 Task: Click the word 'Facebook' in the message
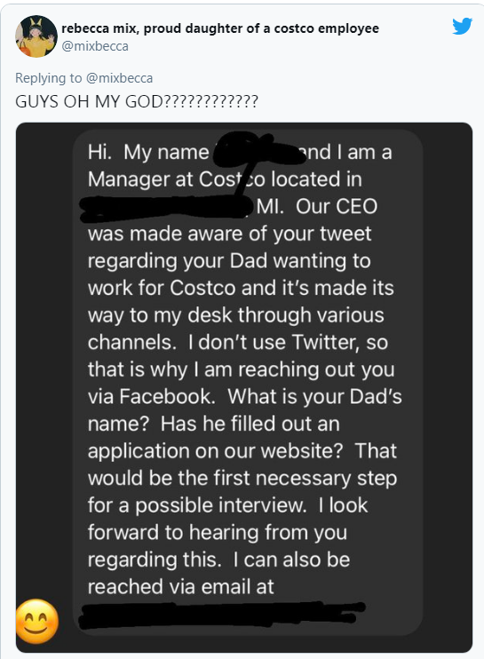click(166, 396)
